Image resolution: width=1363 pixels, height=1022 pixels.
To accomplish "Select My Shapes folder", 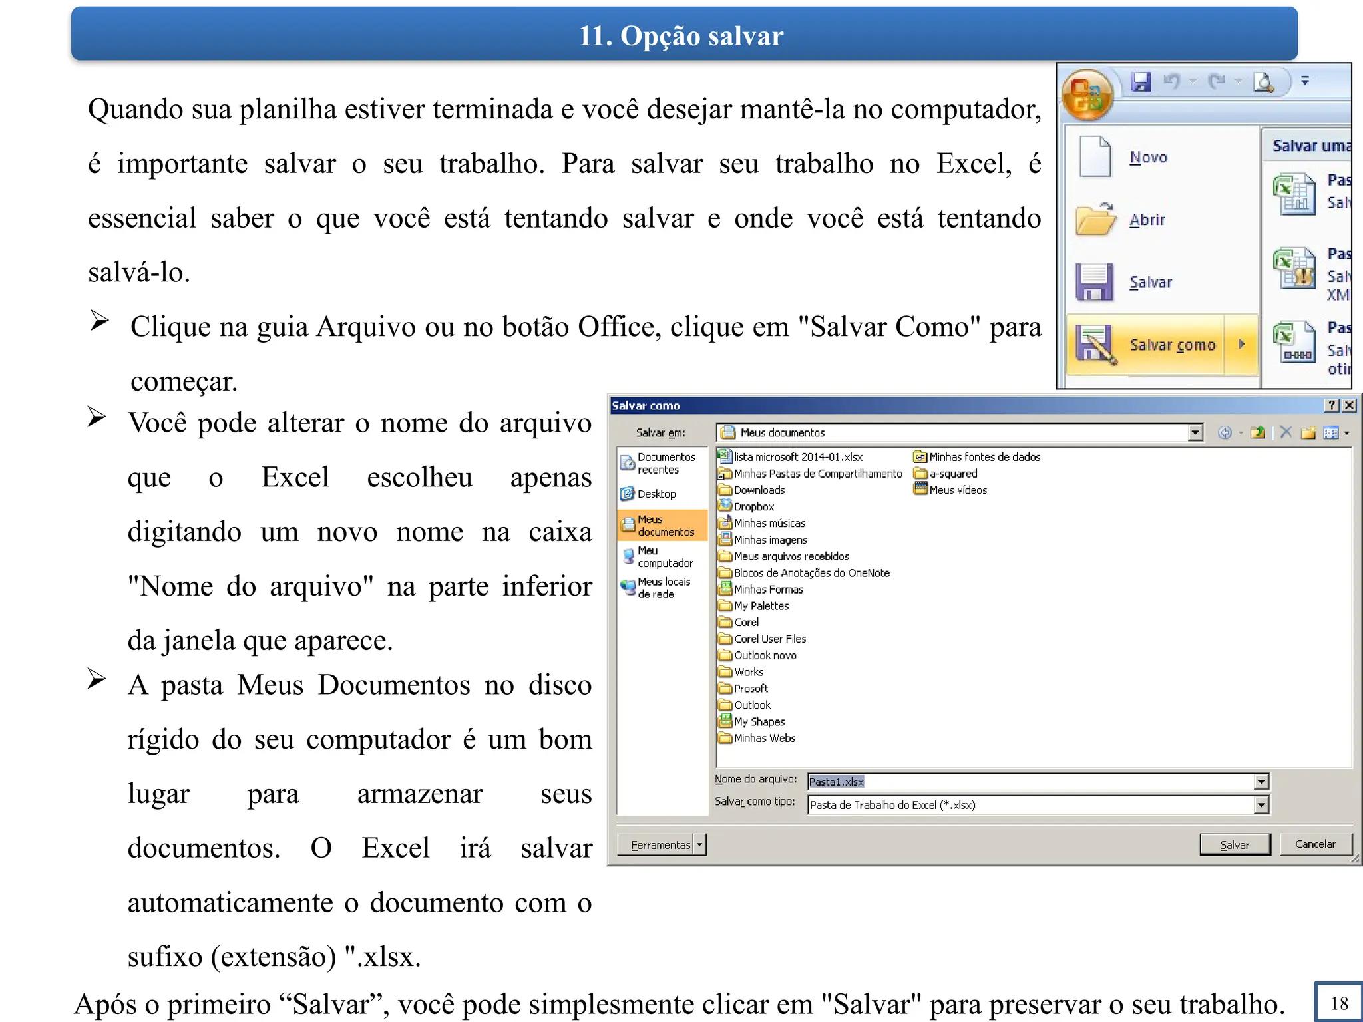I will pos(752,721).
